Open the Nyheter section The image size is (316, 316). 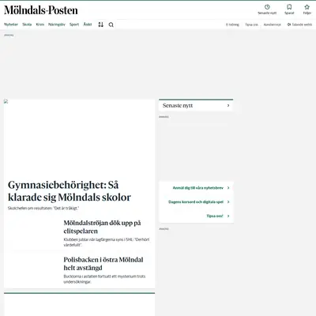11,24
